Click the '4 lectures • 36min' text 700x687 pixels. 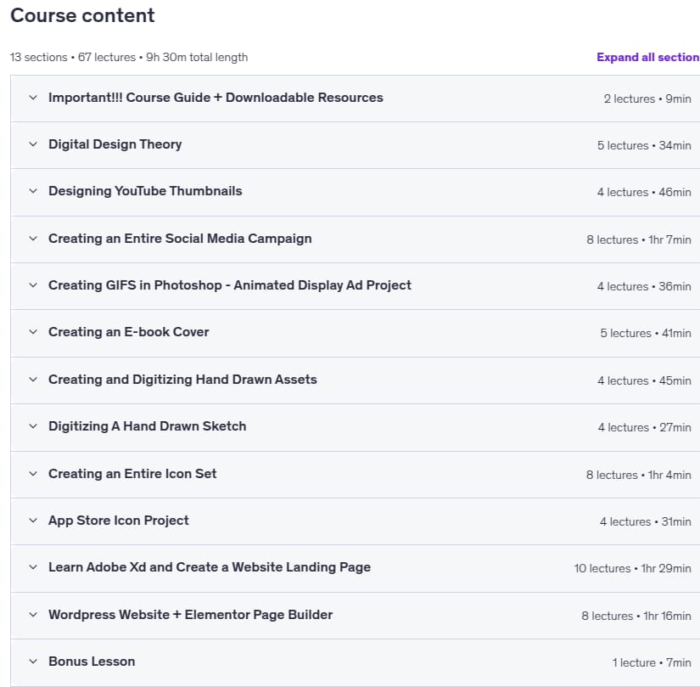(644, 286)
